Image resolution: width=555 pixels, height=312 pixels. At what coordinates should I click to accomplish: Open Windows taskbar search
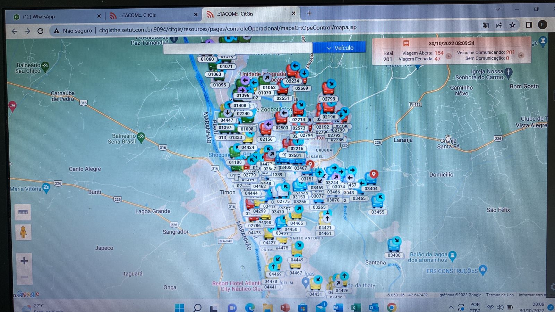197,307
